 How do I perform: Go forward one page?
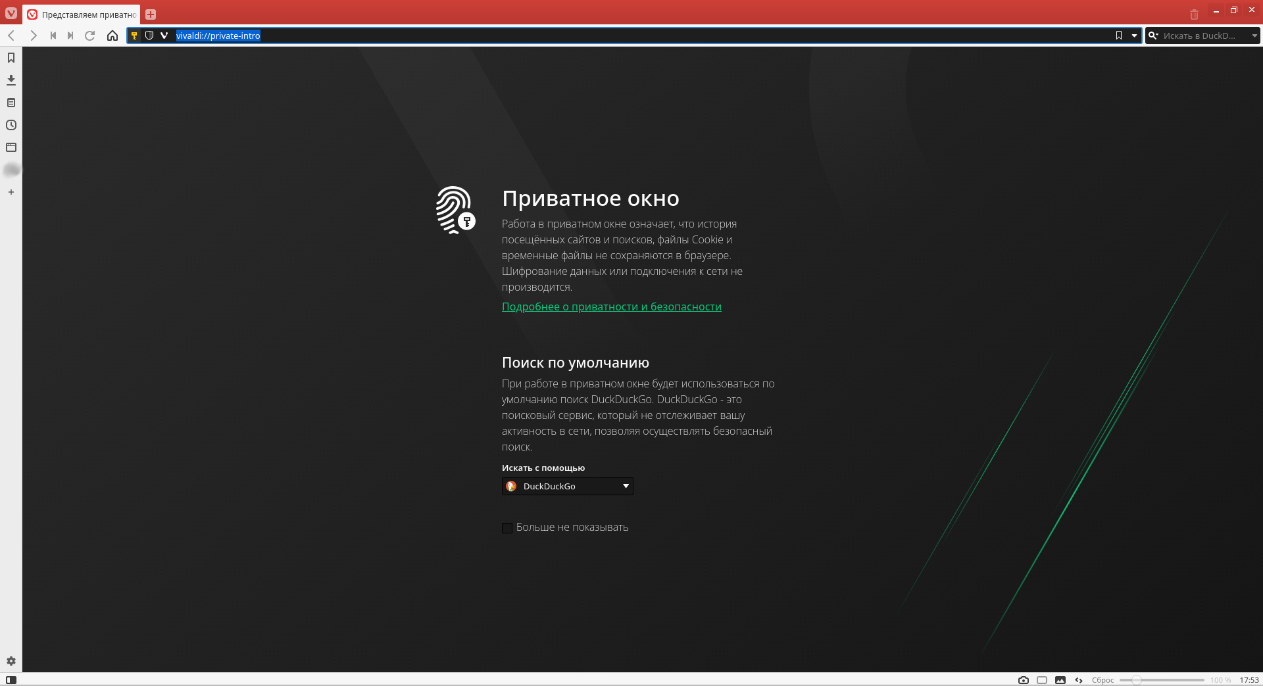click(33, 36)
